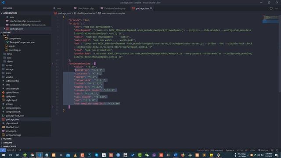
Task: Expand the views folder
Action: (x=10, y=61)
